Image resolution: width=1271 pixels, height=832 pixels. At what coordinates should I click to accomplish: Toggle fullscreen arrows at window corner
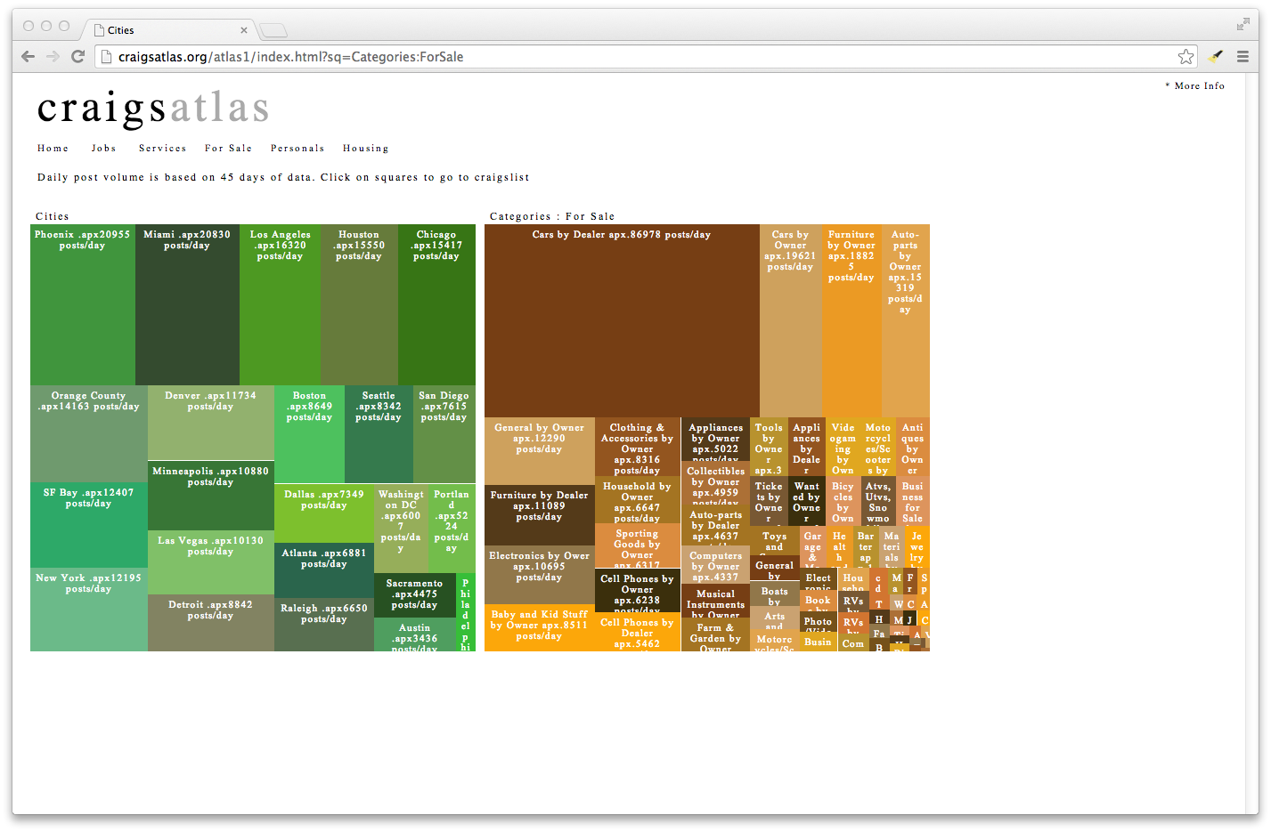tap(1242, 25)
